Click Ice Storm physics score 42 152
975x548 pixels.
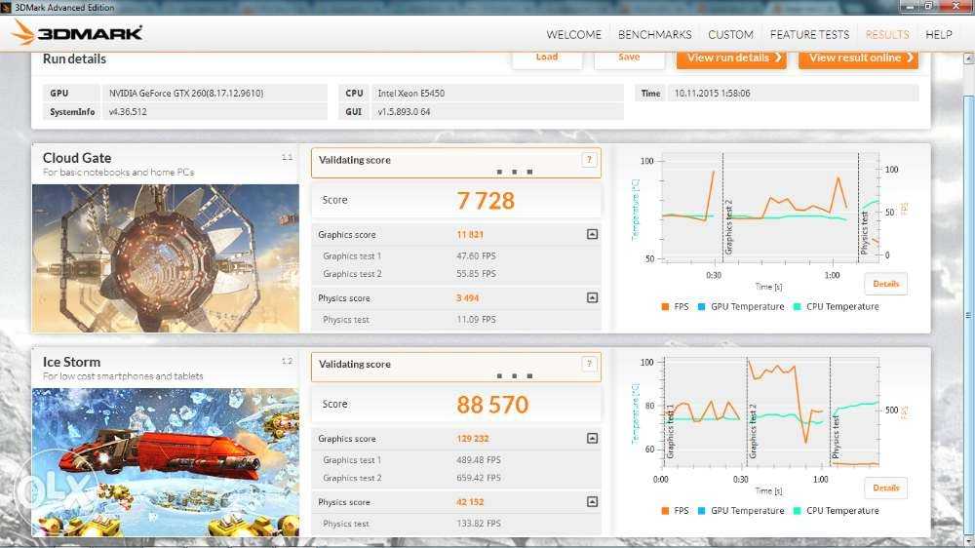[470, 502]
